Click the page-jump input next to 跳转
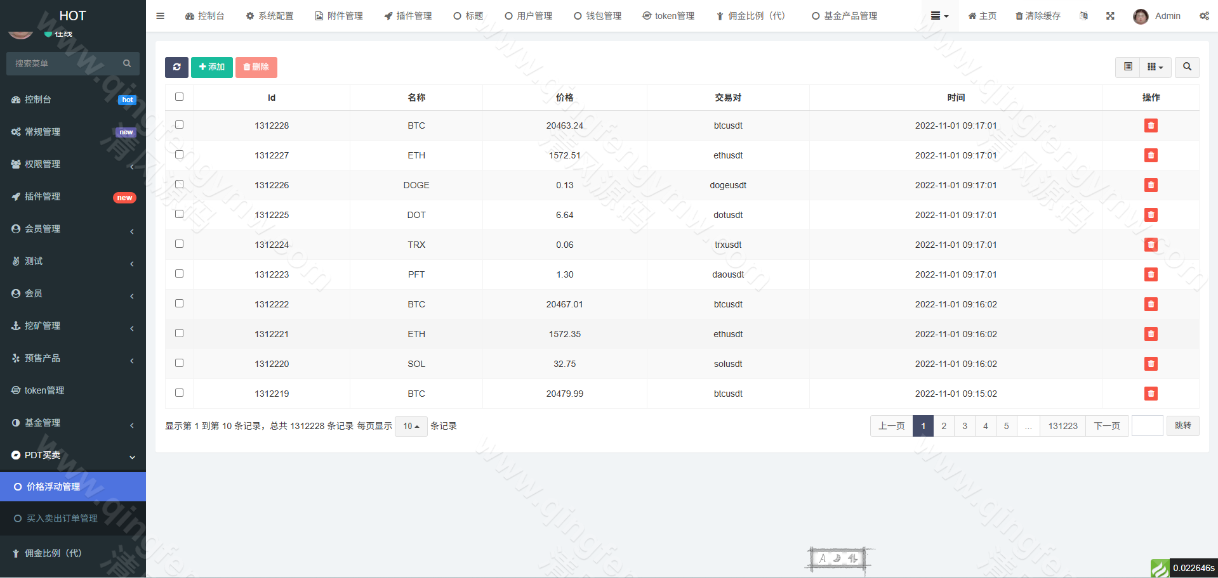Viewport: 1218px width, 578px height. (x=1148, y=426)
